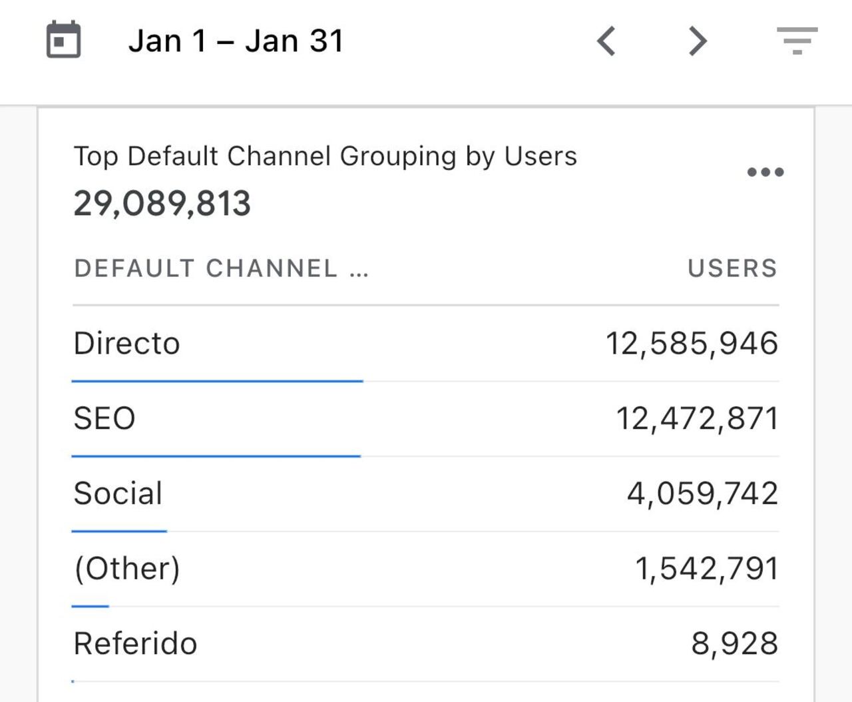
Task: Go to previous date range arrow
Action: [x=606, y=41]
